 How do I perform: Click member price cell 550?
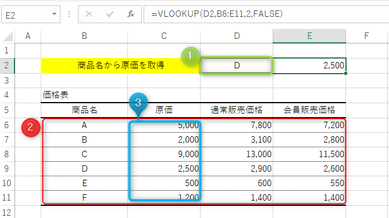(309, 183)
